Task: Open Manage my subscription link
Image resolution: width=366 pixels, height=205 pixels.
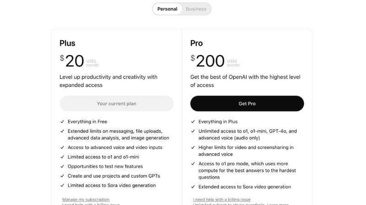Action: (x=86, y=200)
